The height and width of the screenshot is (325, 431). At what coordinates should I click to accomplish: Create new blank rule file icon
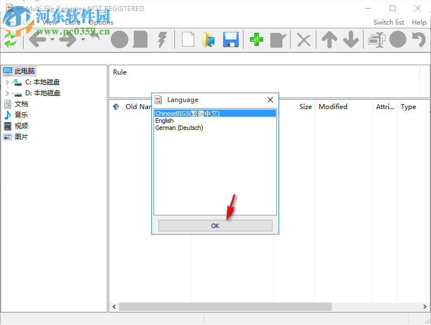(x=188, y=39)
